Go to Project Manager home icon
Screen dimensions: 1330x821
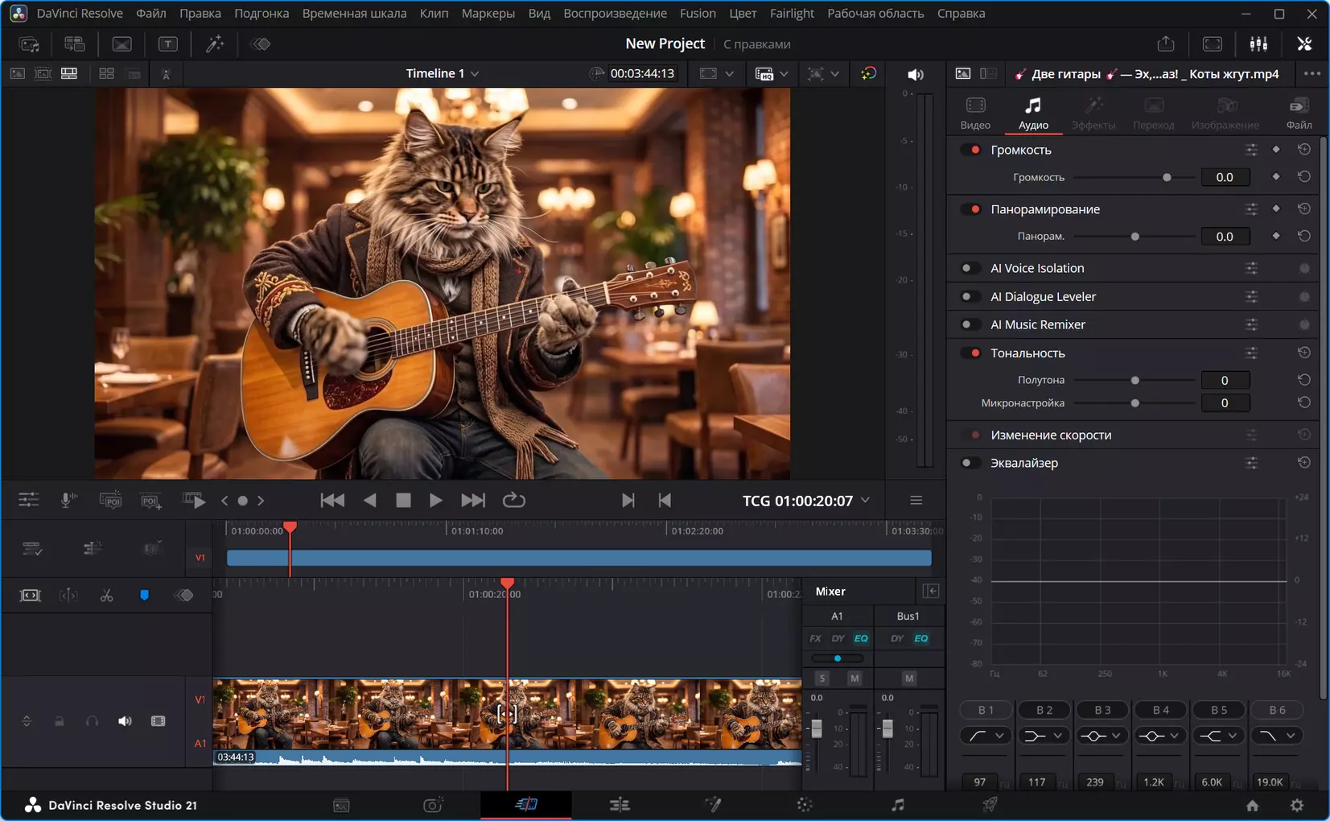pos(1252,805)
